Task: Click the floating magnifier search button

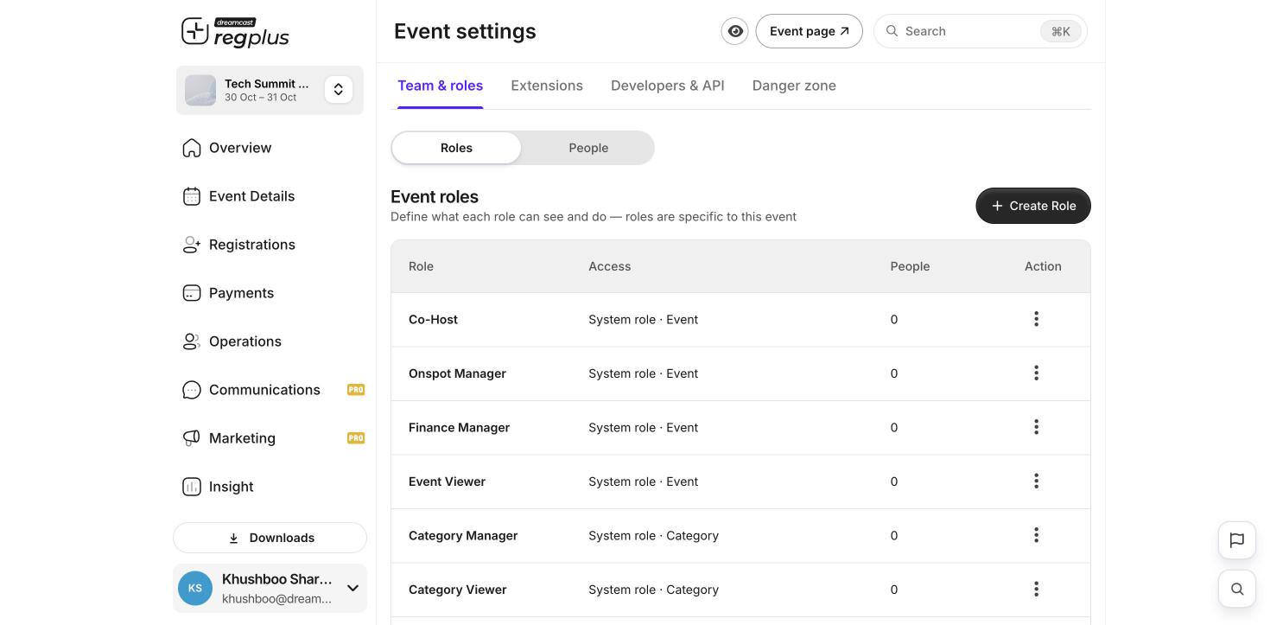Action: [1237, 589]
